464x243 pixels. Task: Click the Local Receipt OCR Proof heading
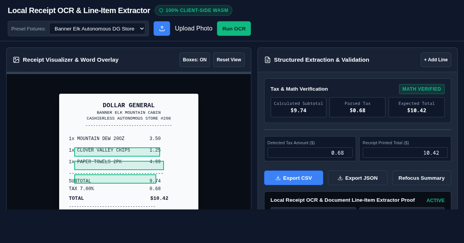click(343, 200)
